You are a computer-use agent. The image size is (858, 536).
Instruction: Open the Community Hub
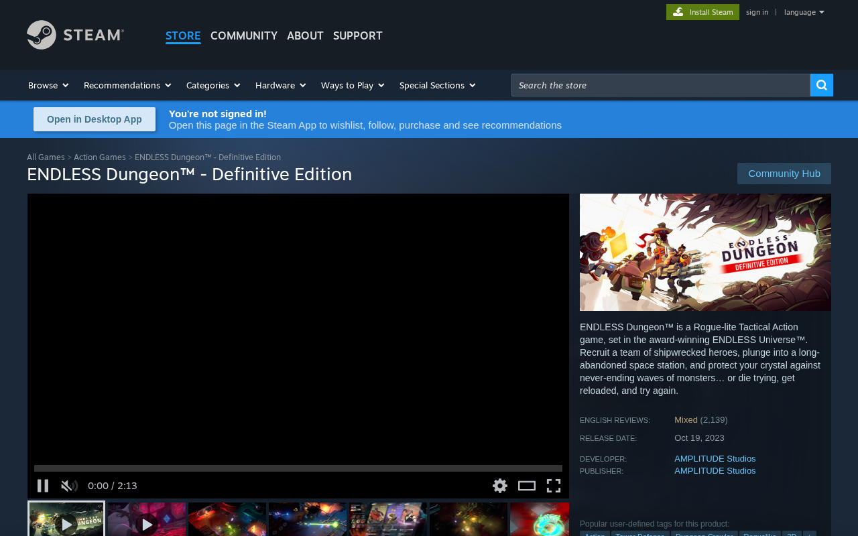pos(784,174)
